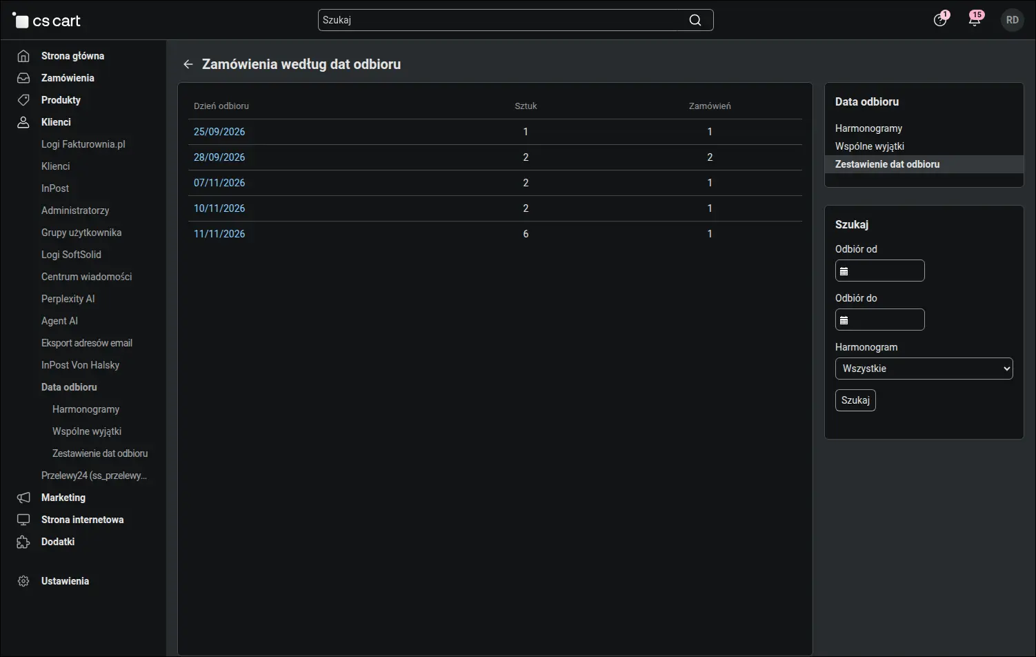The width and height of the screenshot is (1036, 657).
Task: Open Harmonogramy in the right panel
Action: pyautogui.click(x=868, y=128)
